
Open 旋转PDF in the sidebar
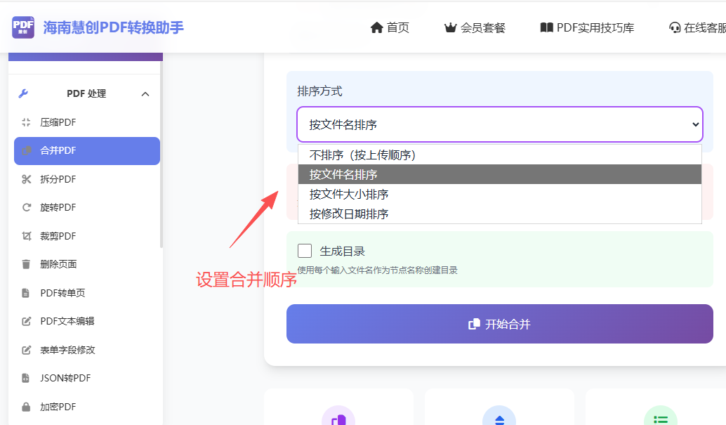pyautogui.click(x=86, y=208)
